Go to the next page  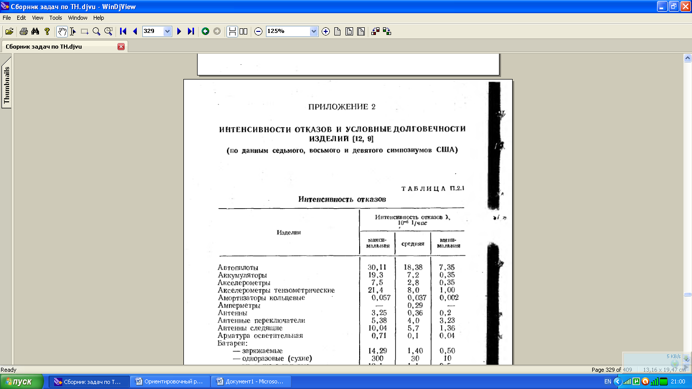click(179, 31)
